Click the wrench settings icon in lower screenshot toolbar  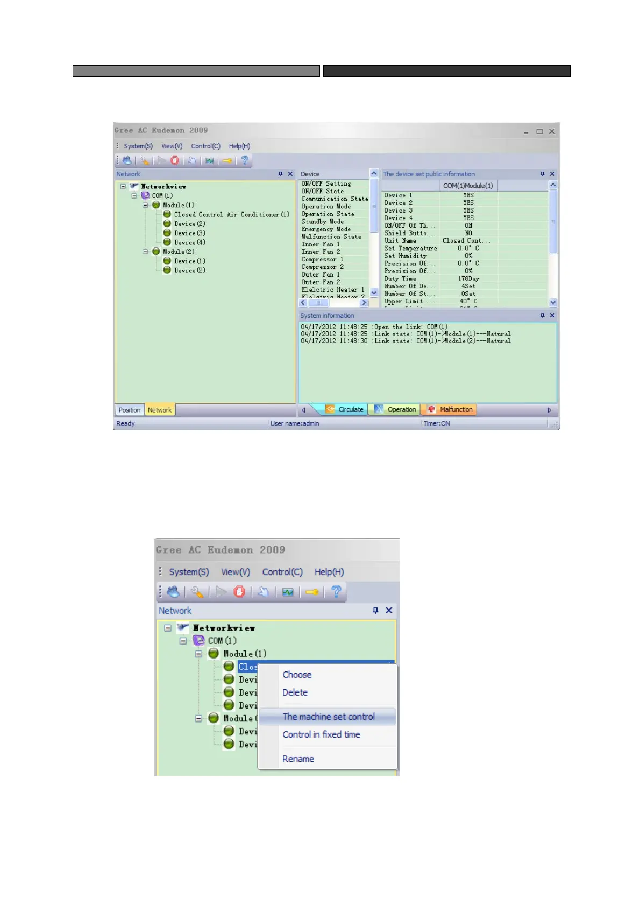[x=197, y=592]
